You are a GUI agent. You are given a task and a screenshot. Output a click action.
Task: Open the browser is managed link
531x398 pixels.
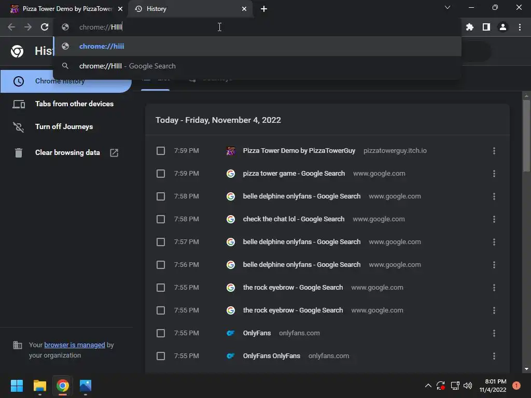pos(75,345)
